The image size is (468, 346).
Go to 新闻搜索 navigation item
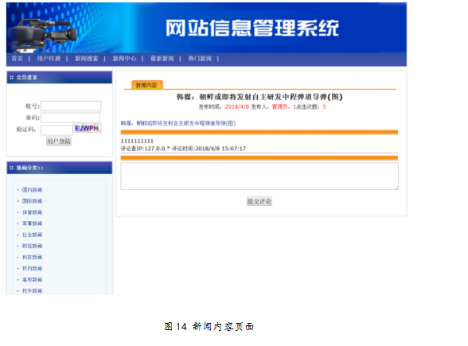[87, 59]
